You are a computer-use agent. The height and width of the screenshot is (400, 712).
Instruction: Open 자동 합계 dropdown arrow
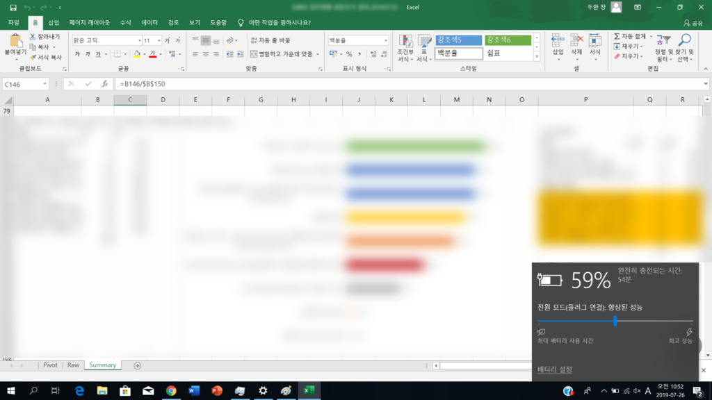click(x=651, y=36)
